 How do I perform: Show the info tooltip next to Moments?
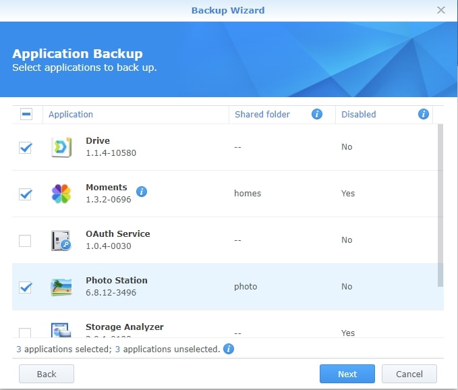tap(142, 192)
